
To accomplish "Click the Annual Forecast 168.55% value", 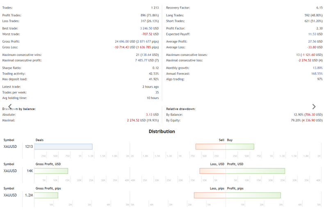I will click(x=317, y=74).
